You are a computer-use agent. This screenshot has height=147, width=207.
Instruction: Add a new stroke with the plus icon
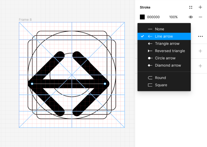pos(200,7)
